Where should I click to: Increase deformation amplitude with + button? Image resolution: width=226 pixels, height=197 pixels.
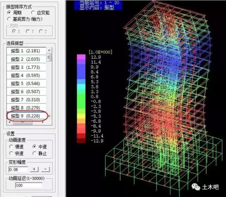pyautogui.click(x=34, y=169)
